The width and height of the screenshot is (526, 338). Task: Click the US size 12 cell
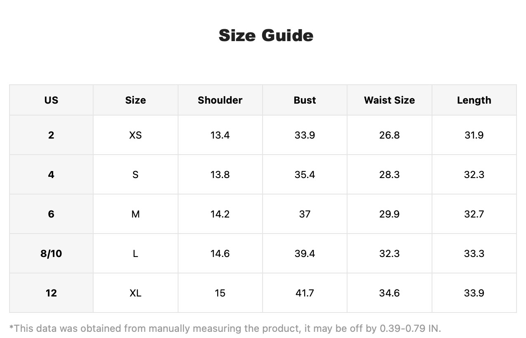tap(51, 293)
